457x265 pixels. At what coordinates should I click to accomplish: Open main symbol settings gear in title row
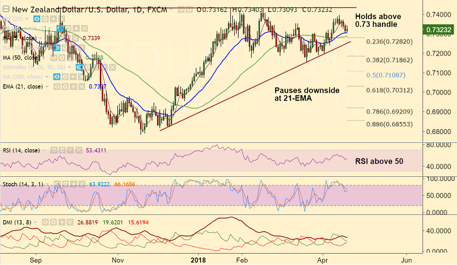pos(189,10)
